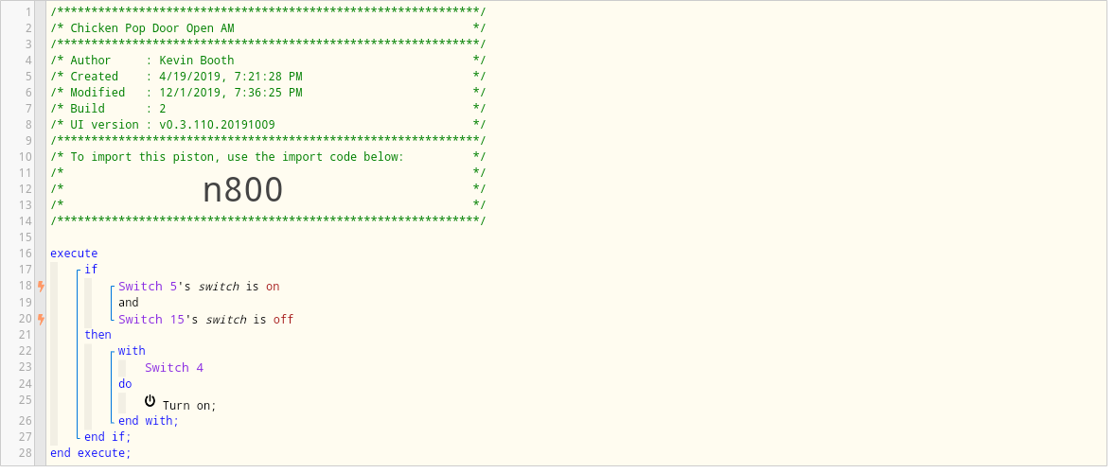
Task: Click the red 'off' value in Switch 15 condition
Action: [283, 320]
